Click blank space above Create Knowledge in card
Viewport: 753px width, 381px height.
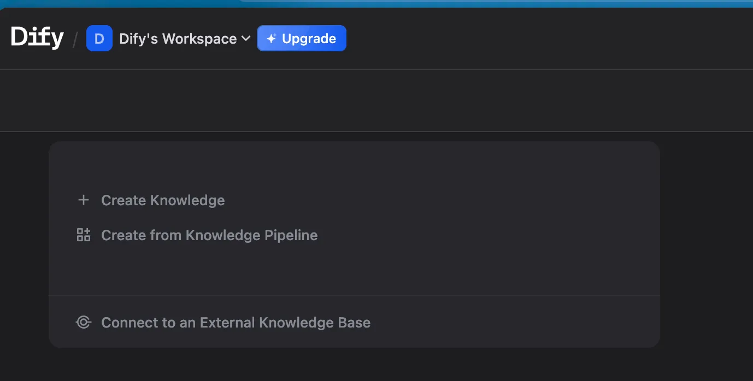[354, 166]
